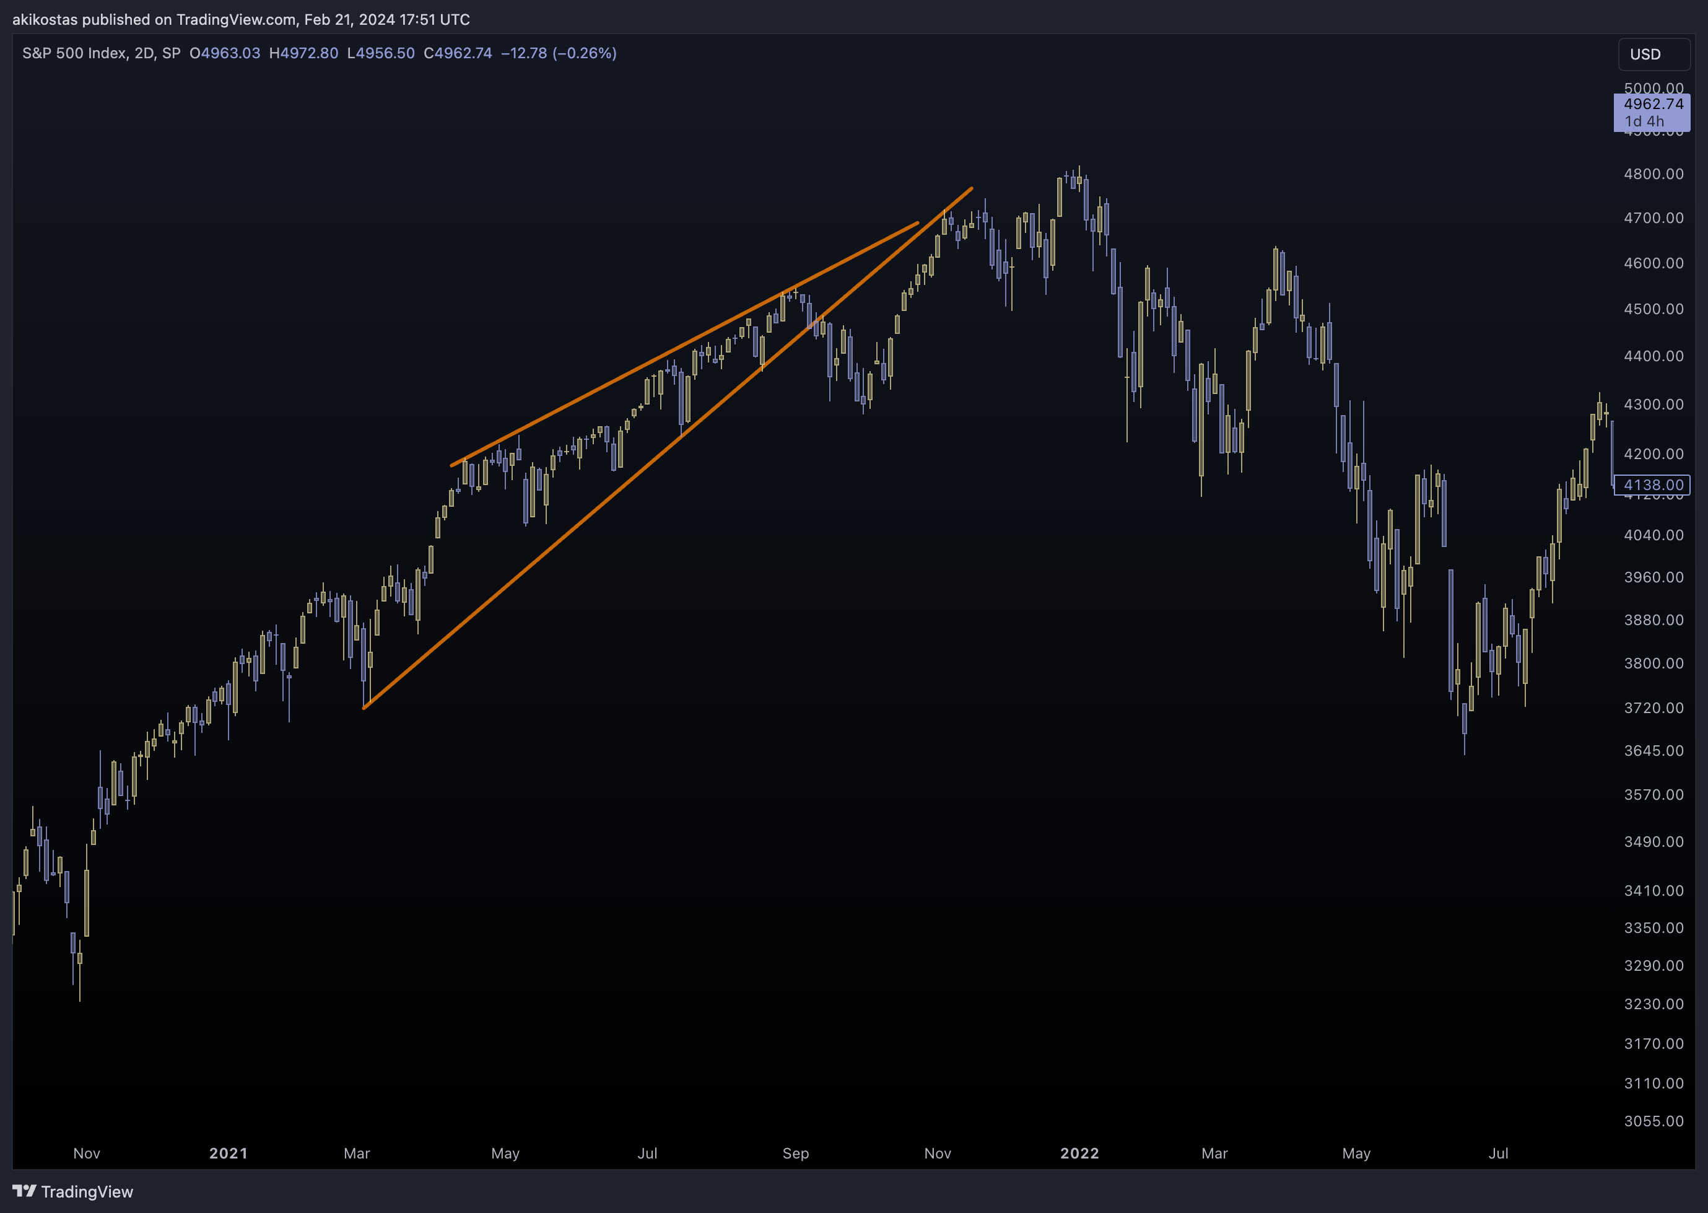Click the akikostas published header text
This screenshot has height=1213, width=1708.
tap(241, 19)
